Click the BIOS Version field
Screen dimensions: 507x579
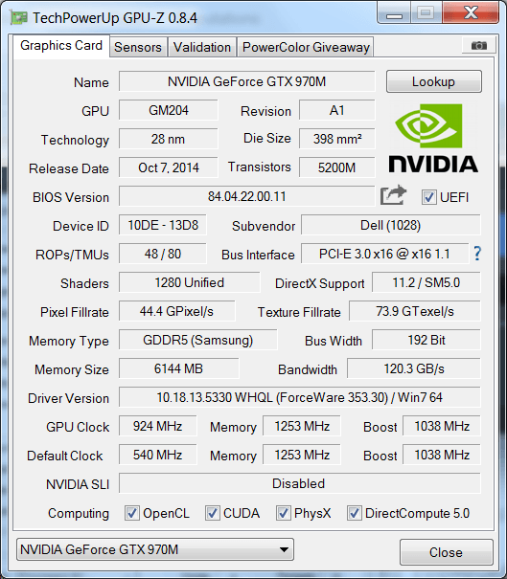pyautogui.click(x=246, y=196)
